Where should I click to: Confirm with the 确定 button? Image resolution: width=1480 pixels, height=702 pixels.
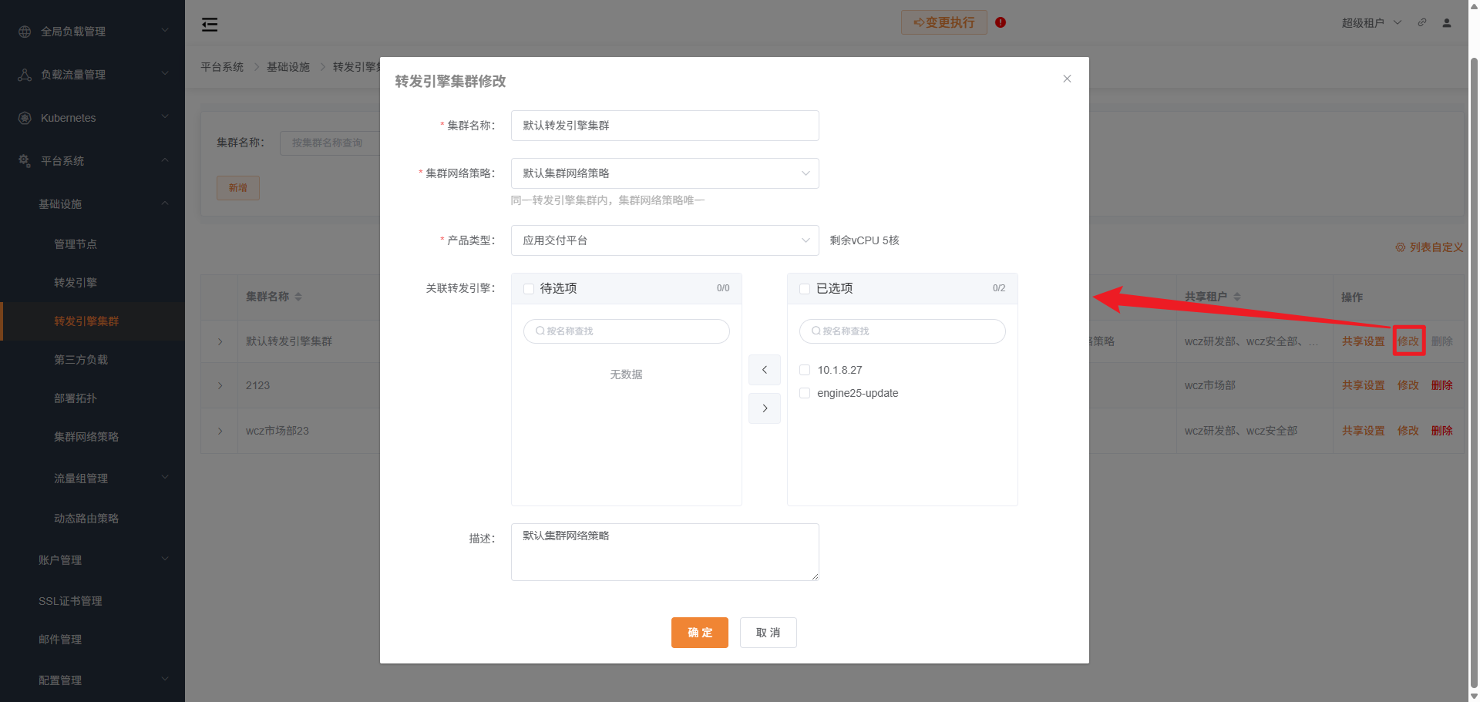point(699,633)
